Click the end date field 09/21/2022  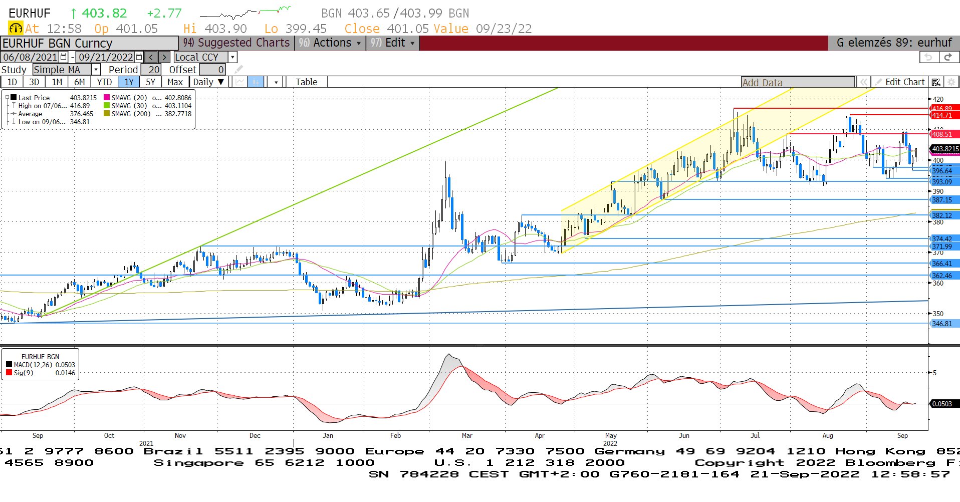[x=106, y=57]
